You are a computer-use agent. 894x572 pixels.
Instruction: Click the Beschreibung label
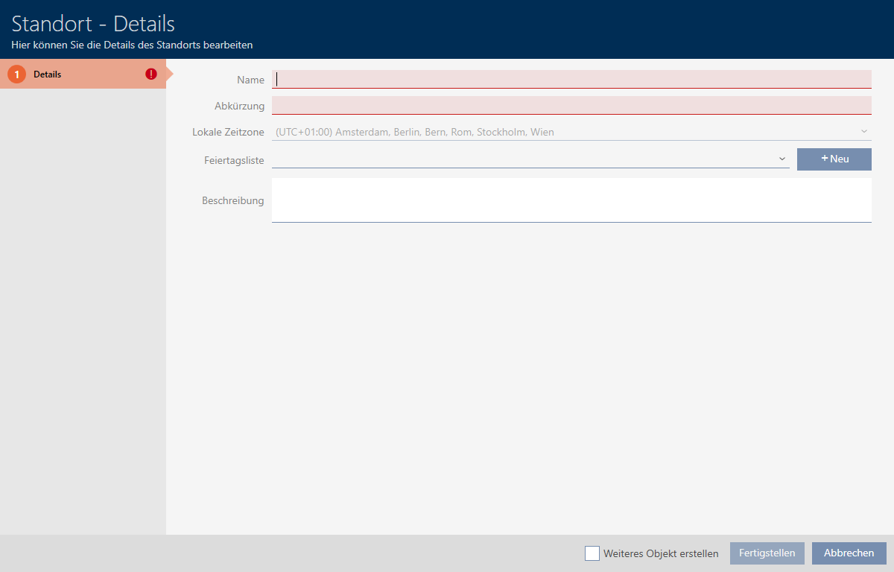coord(232,200)
